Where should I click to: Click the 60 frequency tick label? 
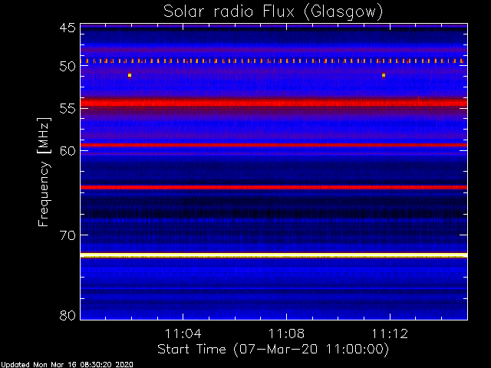coord(68,151)
